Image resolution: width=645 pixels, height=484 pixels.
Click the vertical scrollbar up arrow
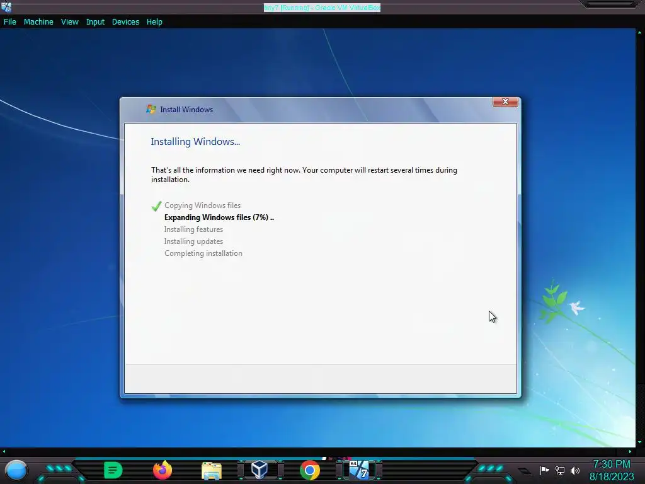640,32
